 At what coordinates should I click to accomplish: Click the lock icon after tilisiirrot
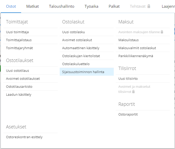(133, 92)
